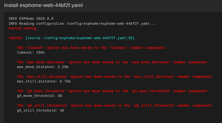222x123 pixels.
Task: Click the "INFO ESPHome 2023.8.0" log line
Action: click(31, 19)
